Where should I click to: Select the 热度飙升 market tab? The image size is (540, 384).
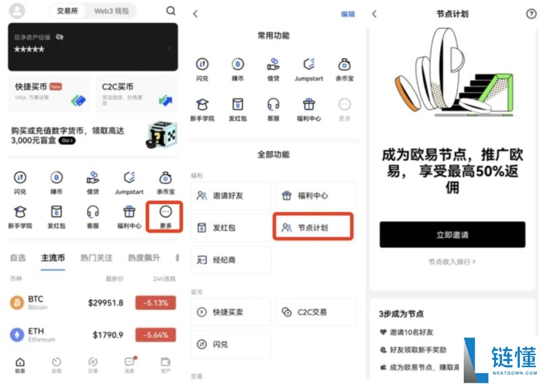pos(144,258)
